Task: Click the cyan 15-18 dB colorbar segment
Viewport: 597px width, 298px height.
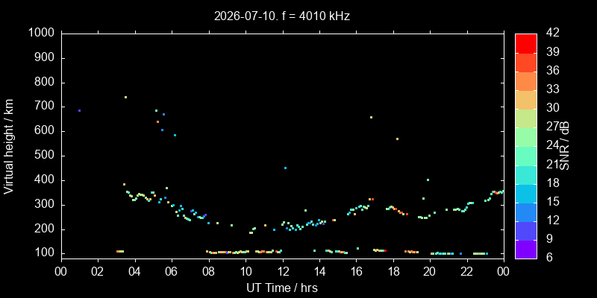Action: (x=526, y=193)
